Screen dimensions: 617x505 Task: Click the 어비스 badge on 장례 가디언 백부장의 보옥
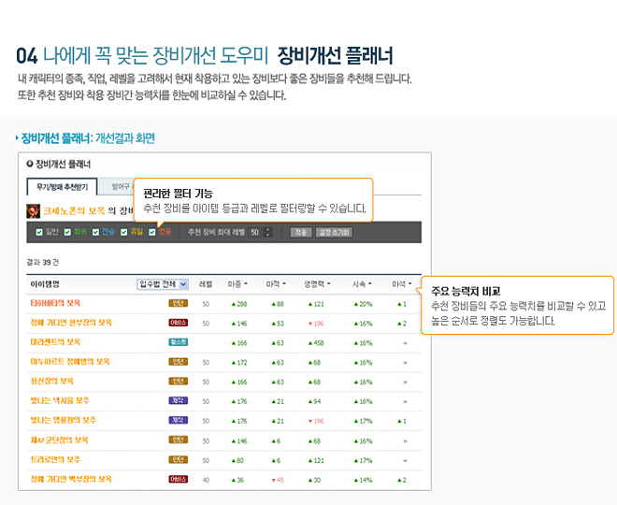click(178, 479)
